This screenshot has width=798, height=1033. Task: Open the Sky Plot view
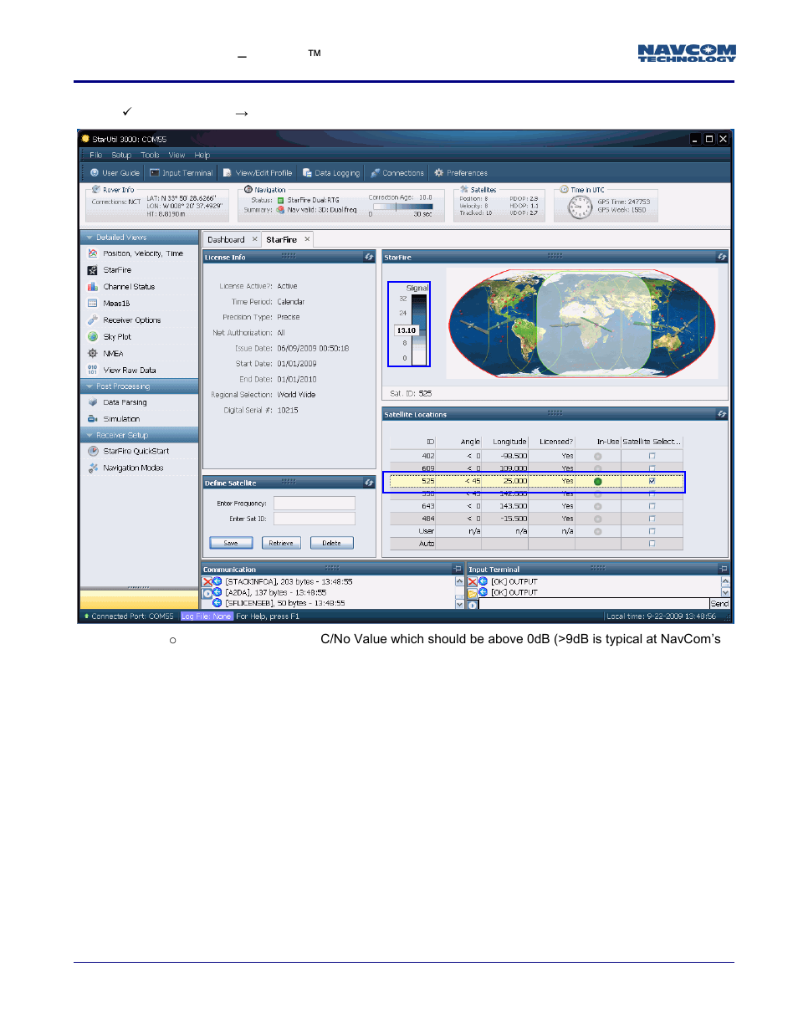pos(110,337)
